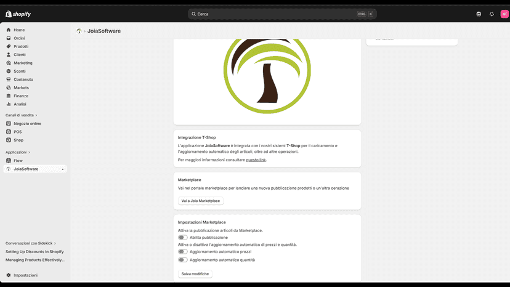Open the Impostazioni gear icon
Viewport: 510px width, 287px height.
[x=9, y=275]
